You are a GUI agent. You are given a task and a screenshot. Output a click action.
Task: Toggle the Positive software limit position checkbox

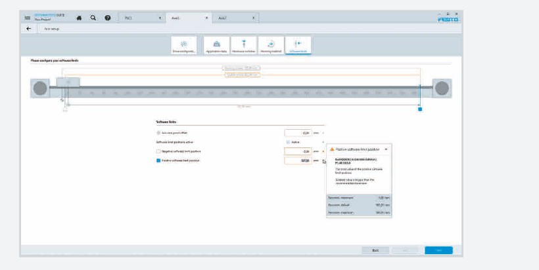(x=158, y=161)
